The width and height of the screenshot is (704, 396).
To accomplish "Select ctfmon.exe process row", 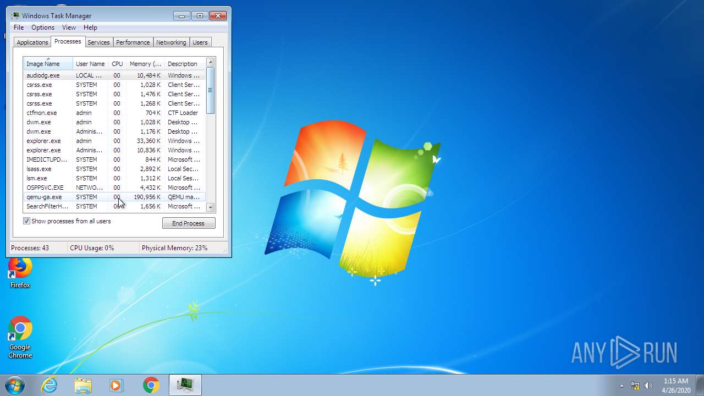I will [x=114, y=113].
